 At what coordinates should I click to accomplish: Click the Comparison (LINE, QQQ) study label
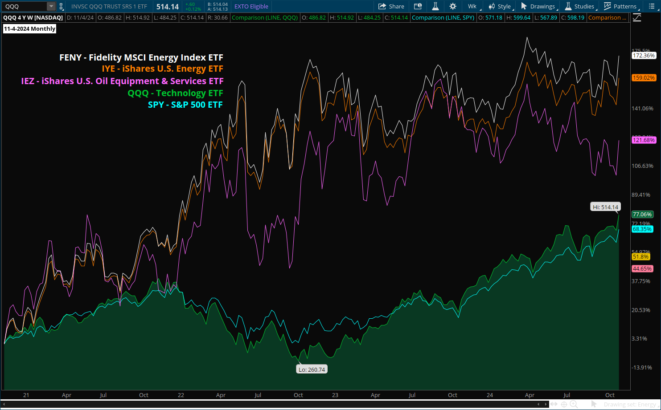click(265, 18)
